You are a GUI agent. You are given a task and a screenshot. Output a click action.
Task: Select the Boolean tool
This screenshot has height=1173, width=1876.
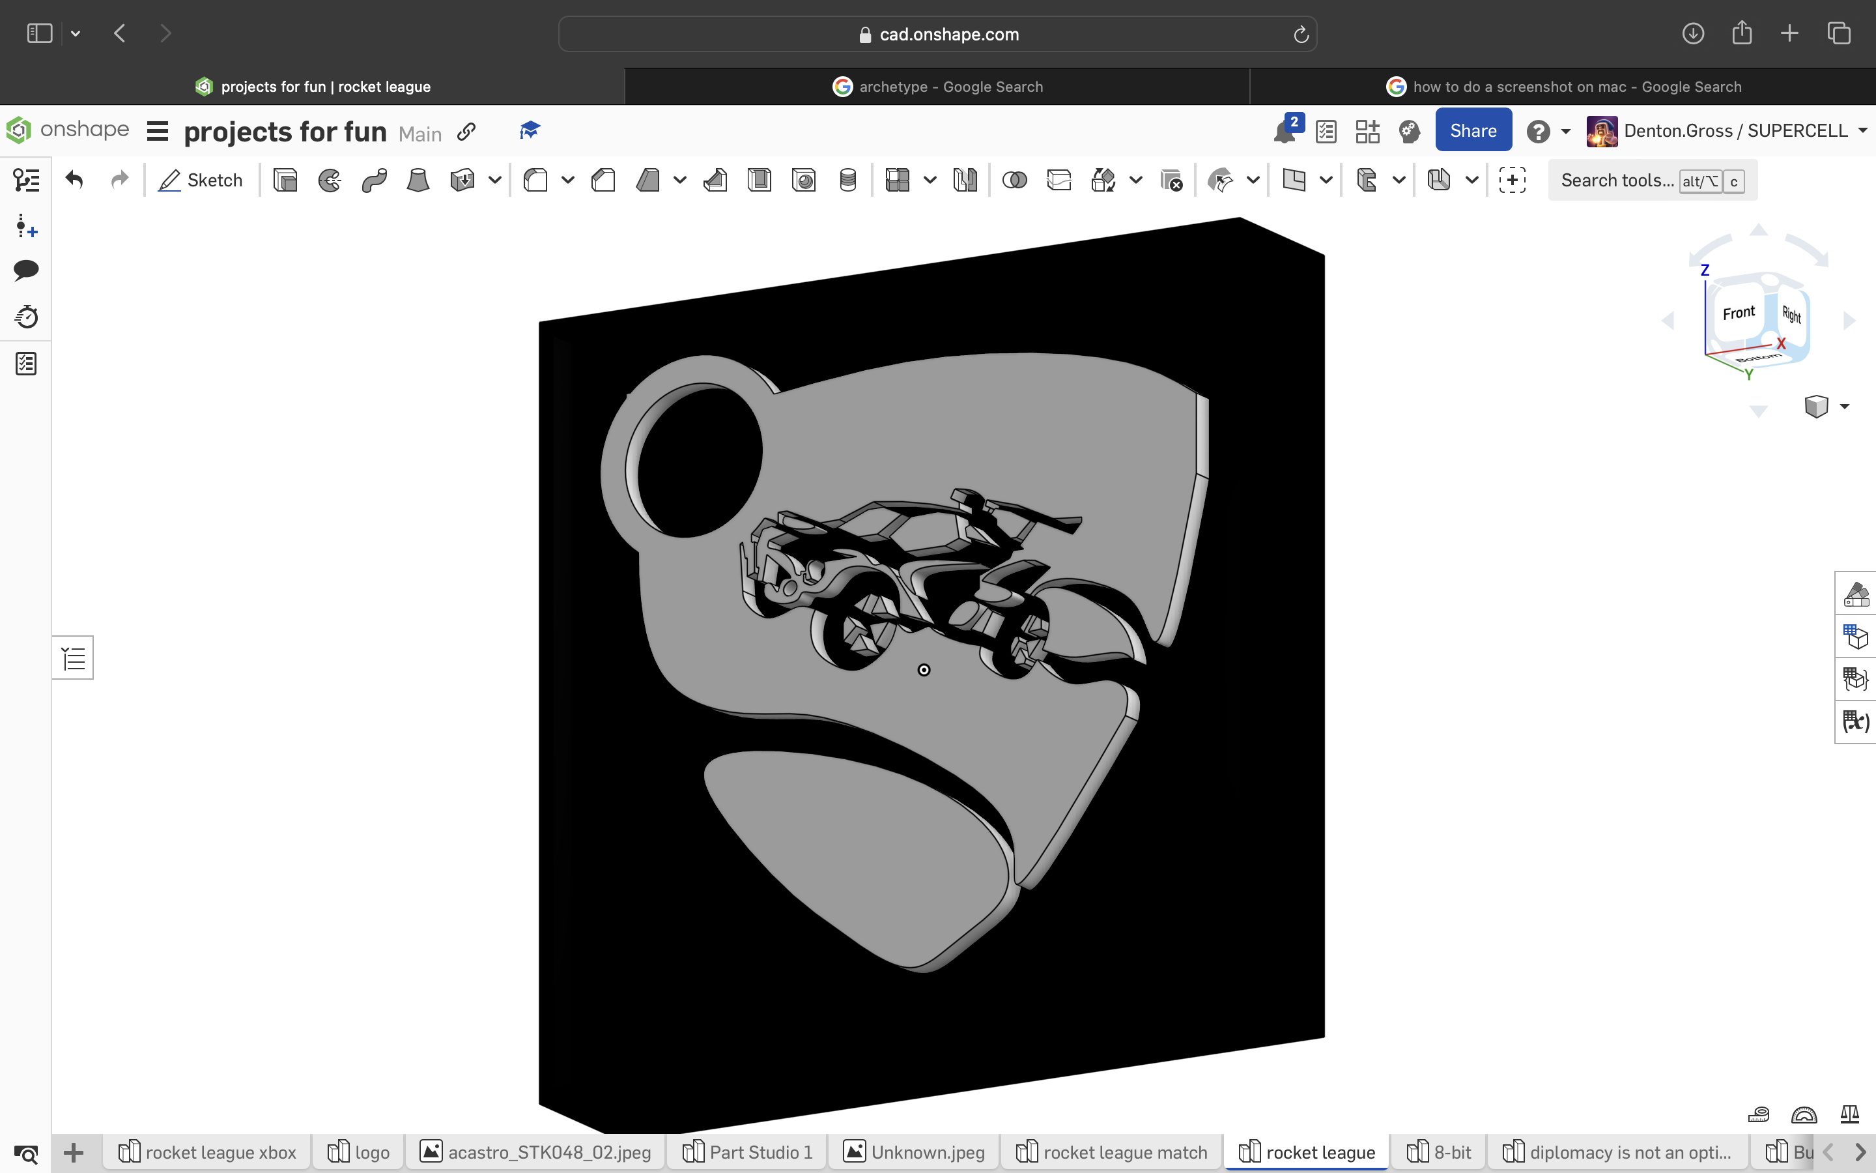[x=1014, y=180]
